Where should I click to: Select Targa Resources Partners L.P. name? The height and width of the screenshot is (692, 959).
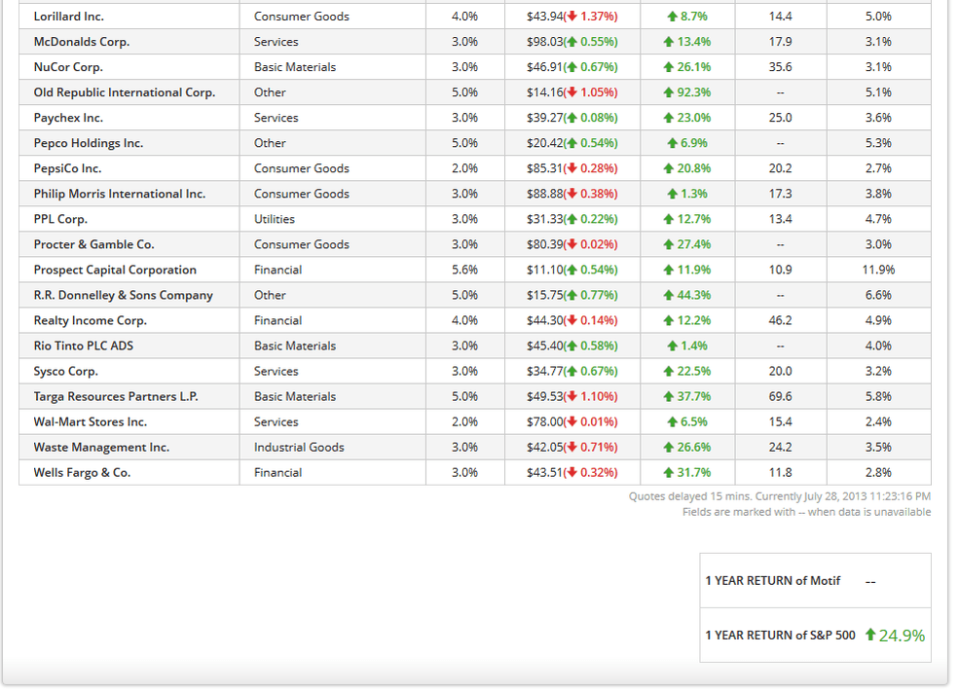point(116,397)
